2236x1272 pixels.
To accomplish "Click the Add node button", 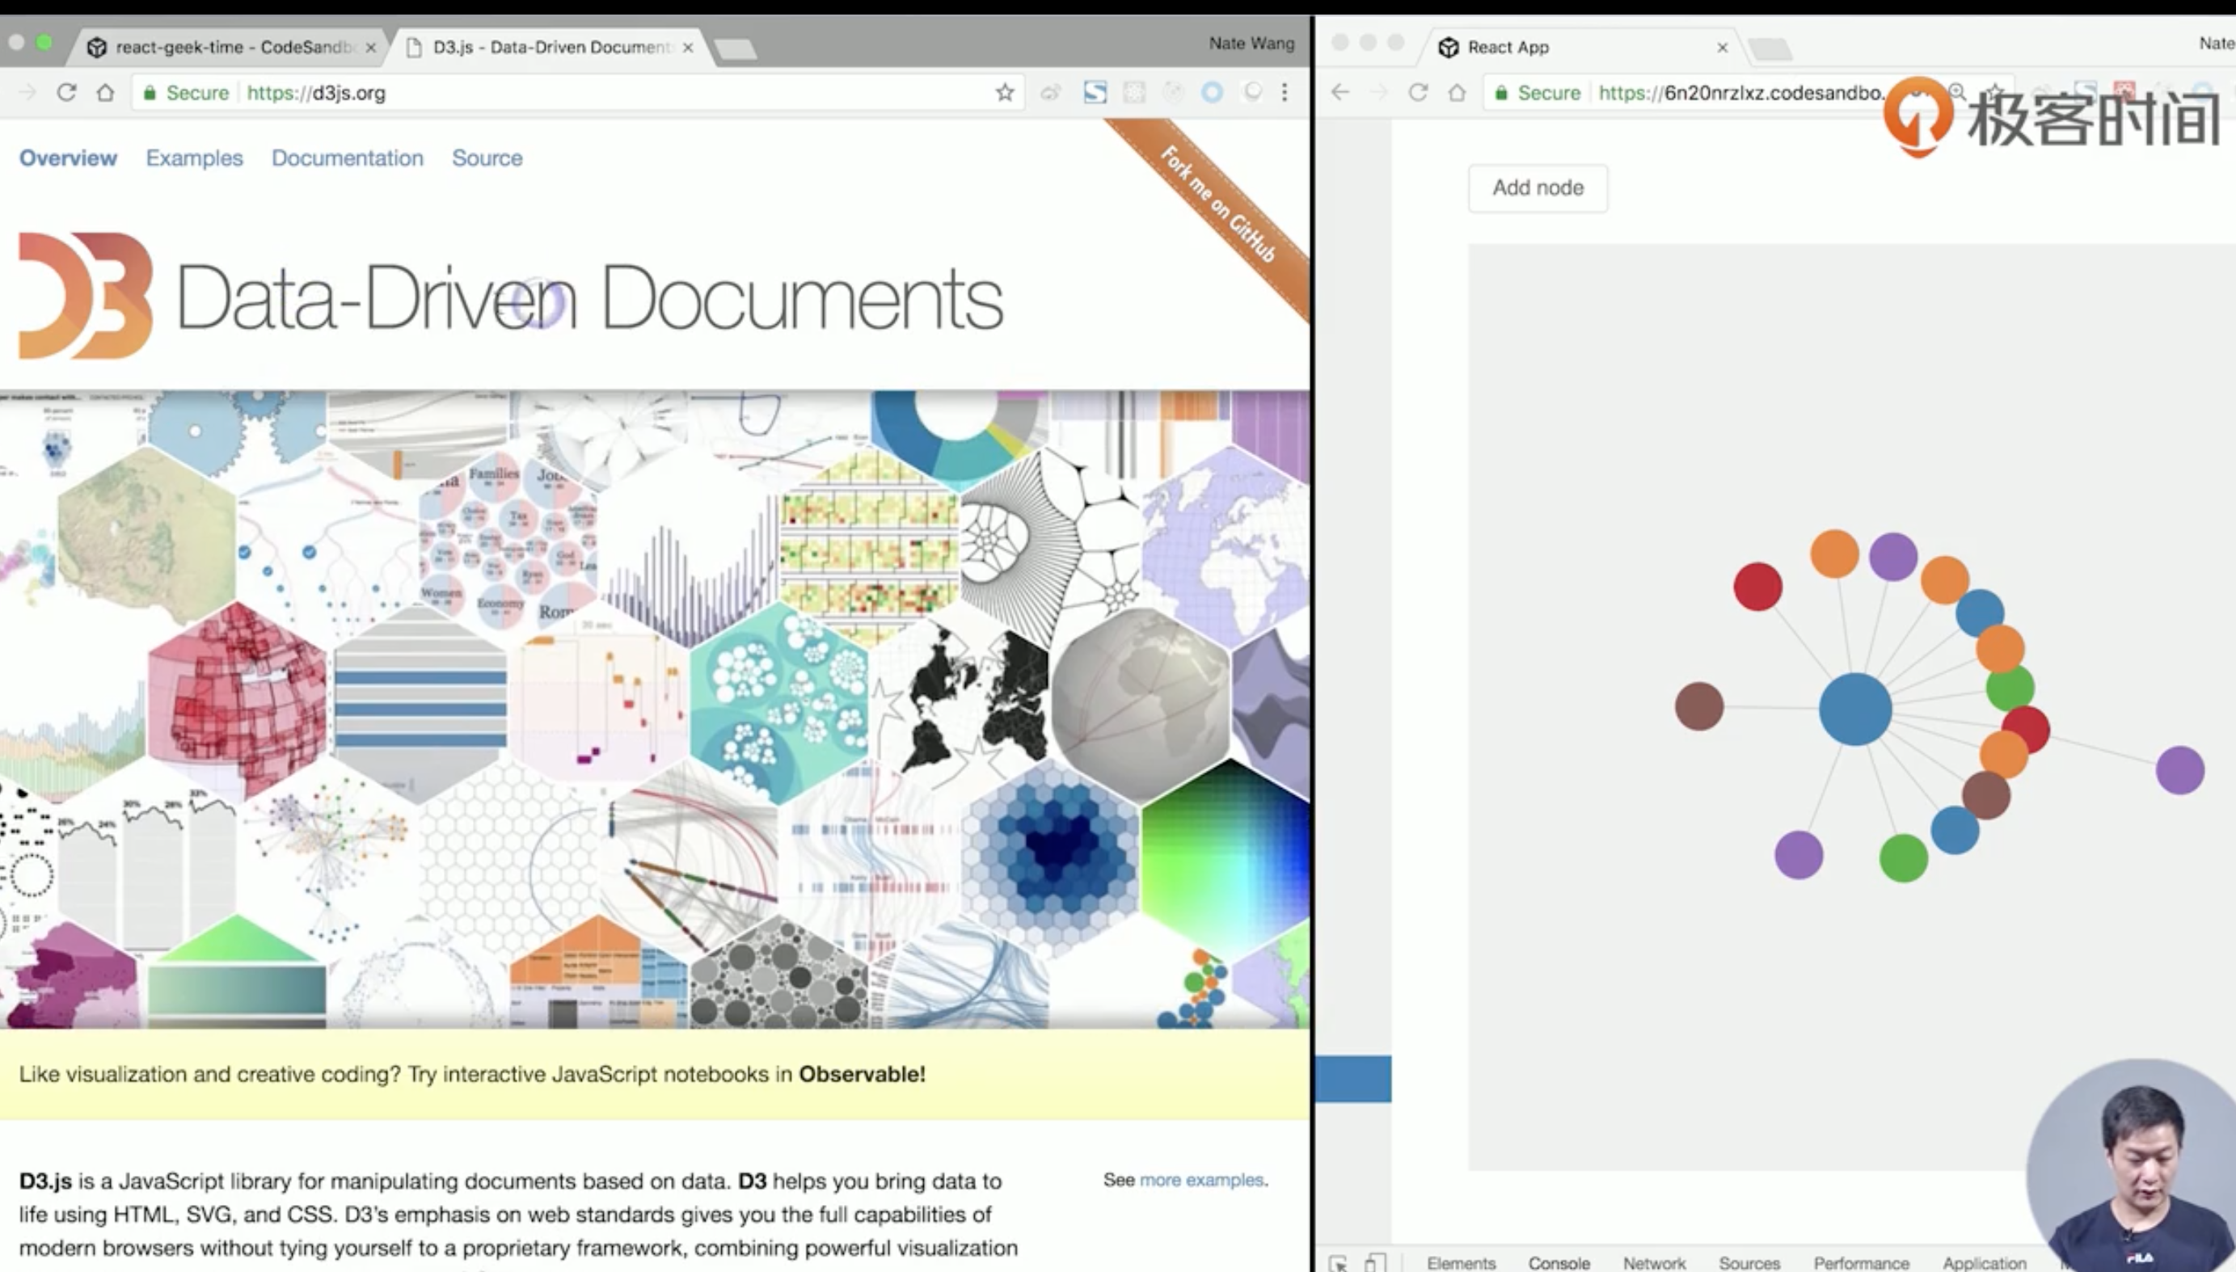I will click(1537, 187).
